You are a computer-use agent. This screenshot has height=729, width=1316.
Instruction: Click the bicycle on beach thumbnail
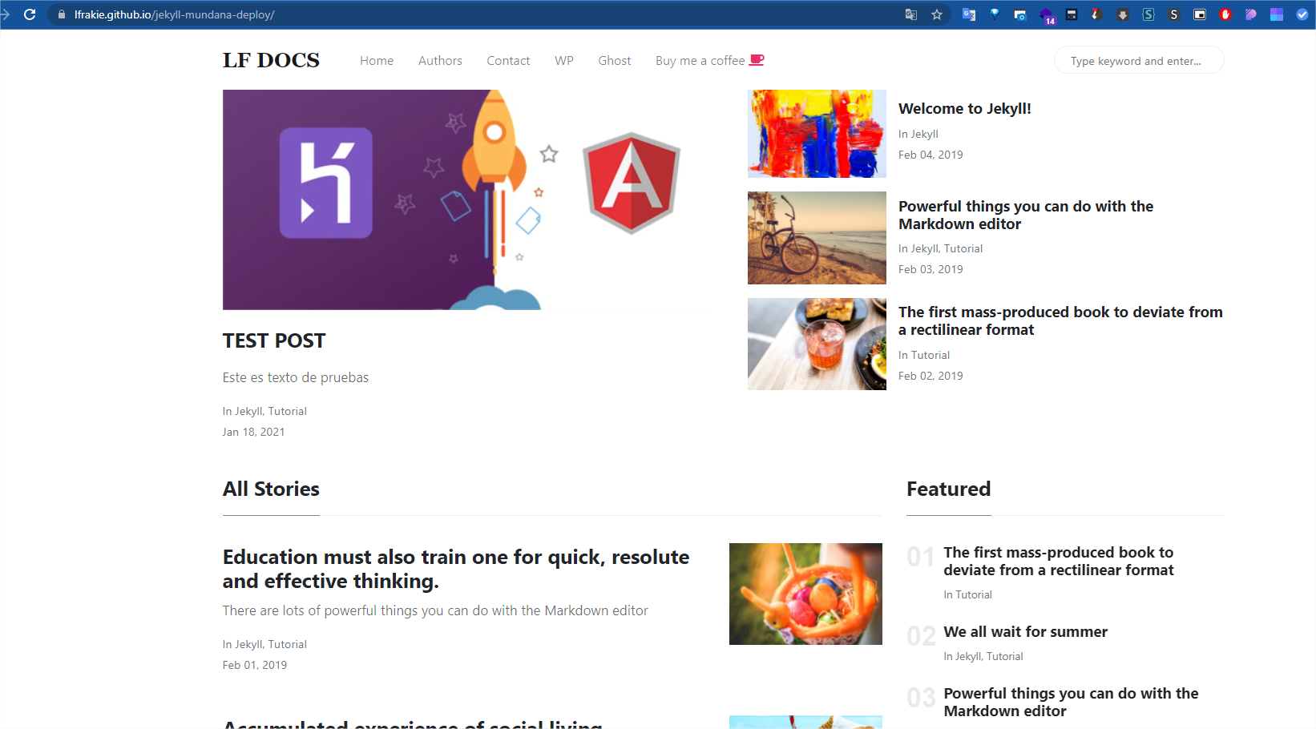point(817,238)
